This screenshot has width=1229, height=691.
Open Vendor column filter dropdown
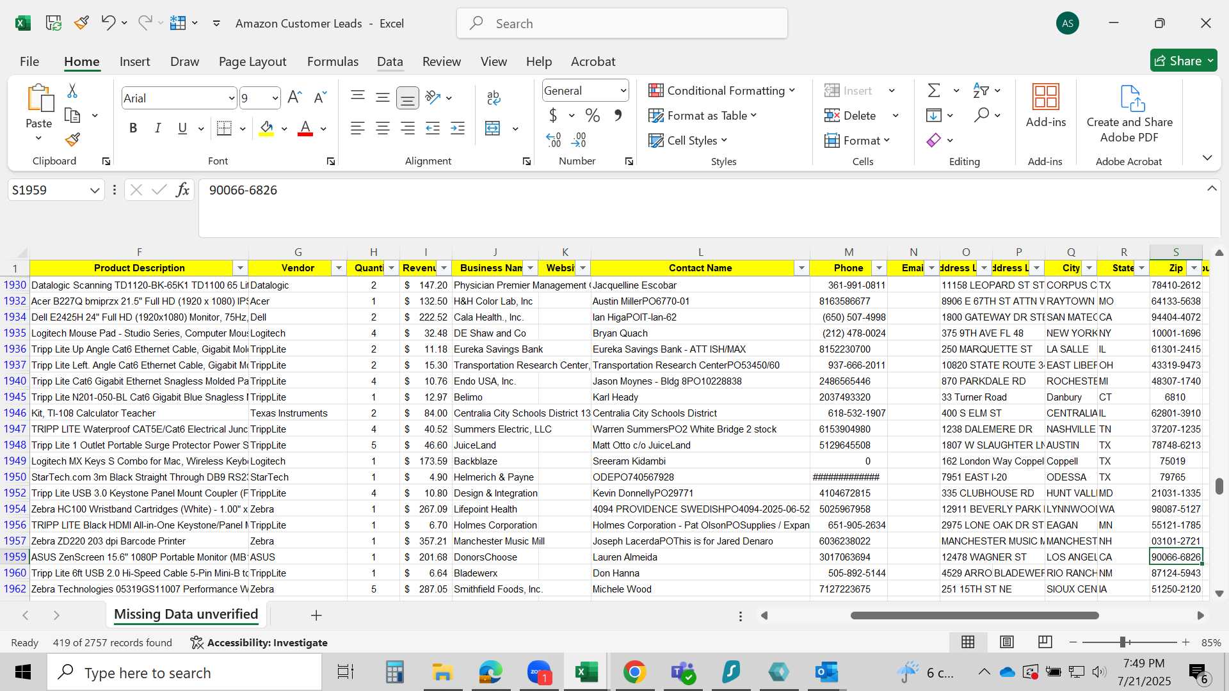click(x=339, y=268)
